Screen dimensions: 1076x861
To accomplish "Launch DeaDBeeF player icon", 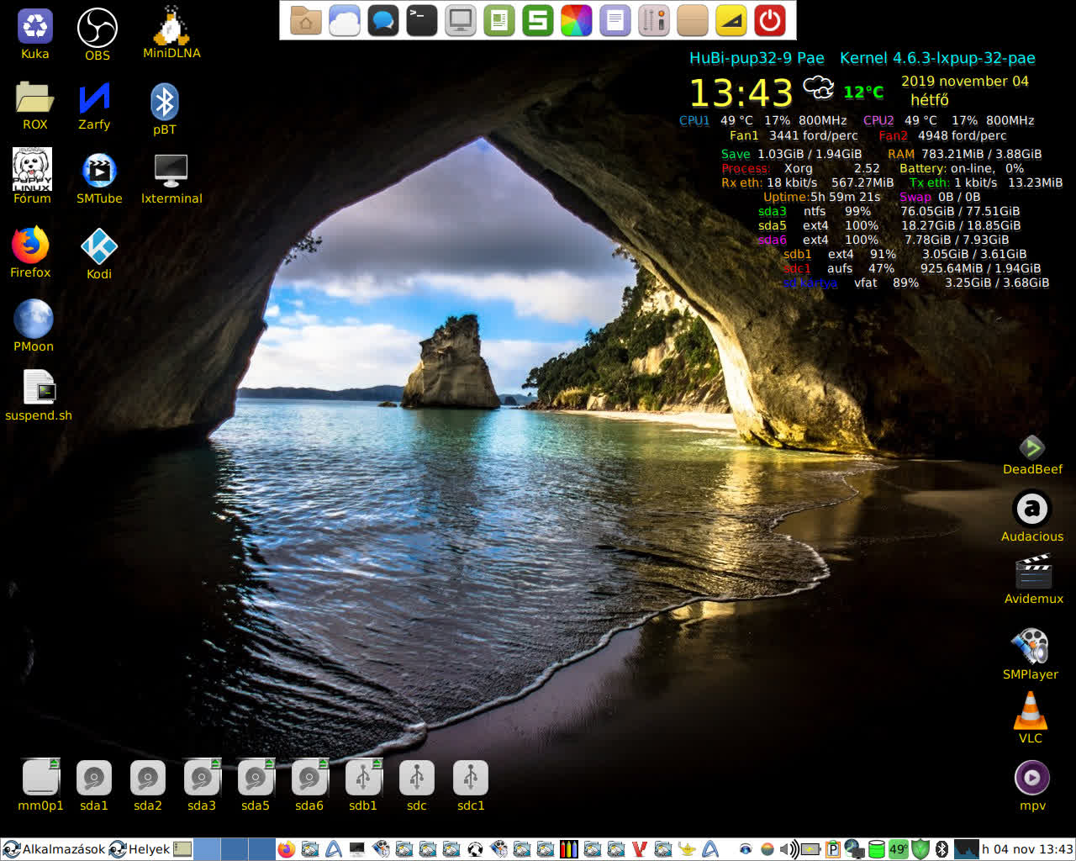I will (x=1032, y=447).
